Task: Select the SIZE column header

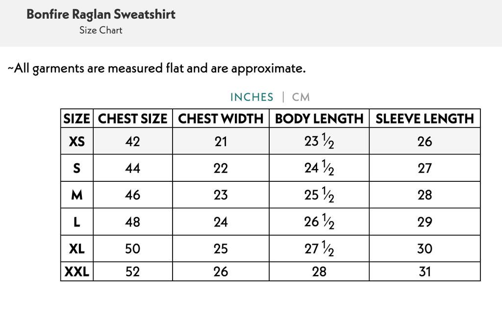Action: point(77,119)
